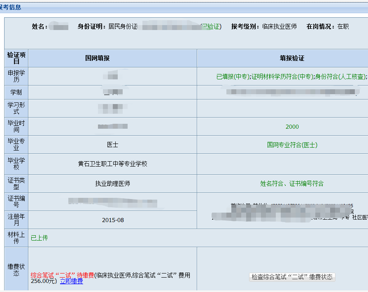The image size is (368, 292).
Task: Click the school name 黄石卫生职工中等专业学校
Action: click(112, 164)
